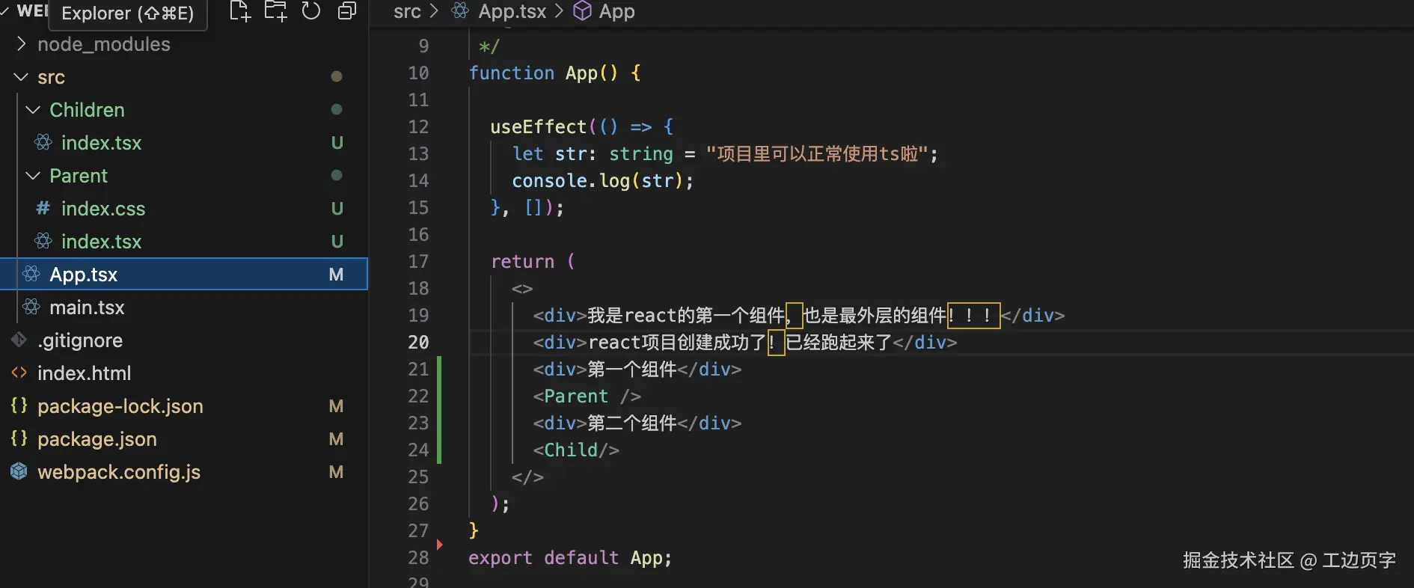This screenshot has height=588, width=1414.
Task: Click the New File icon
Action: pos(239,11)
